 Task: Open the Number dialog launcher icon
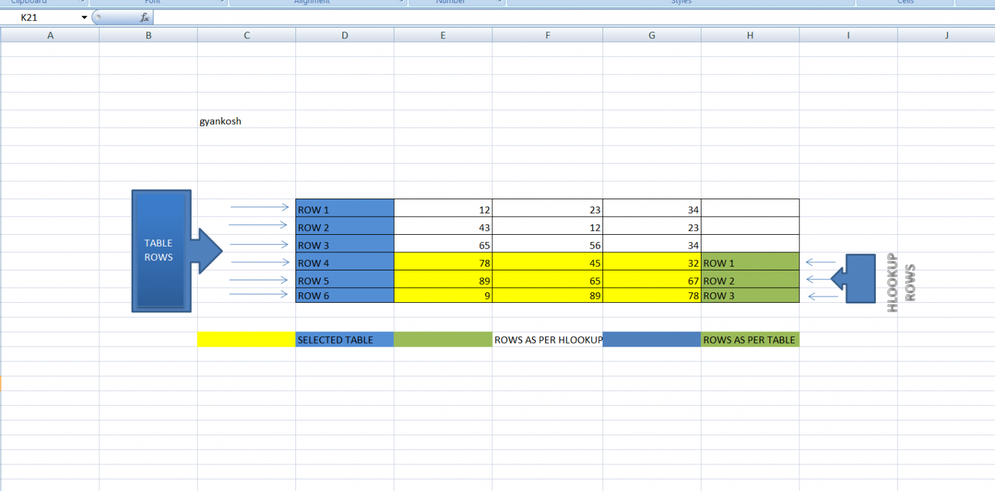click(x=497, y=2)
